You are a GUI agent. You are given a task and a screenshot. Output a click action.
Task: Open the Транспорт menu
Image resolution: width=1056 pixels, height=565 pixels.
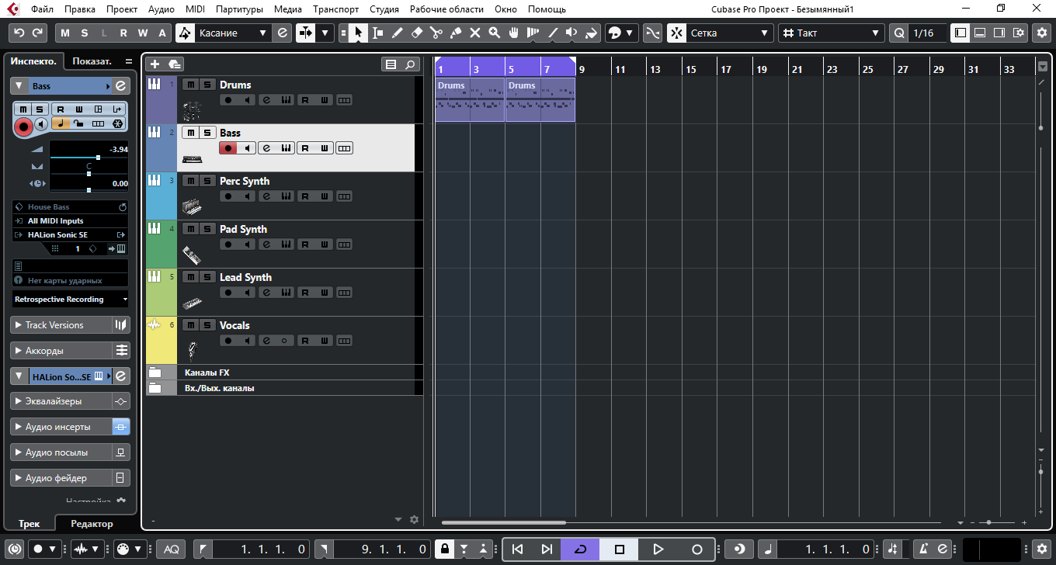tap(336, 9)
